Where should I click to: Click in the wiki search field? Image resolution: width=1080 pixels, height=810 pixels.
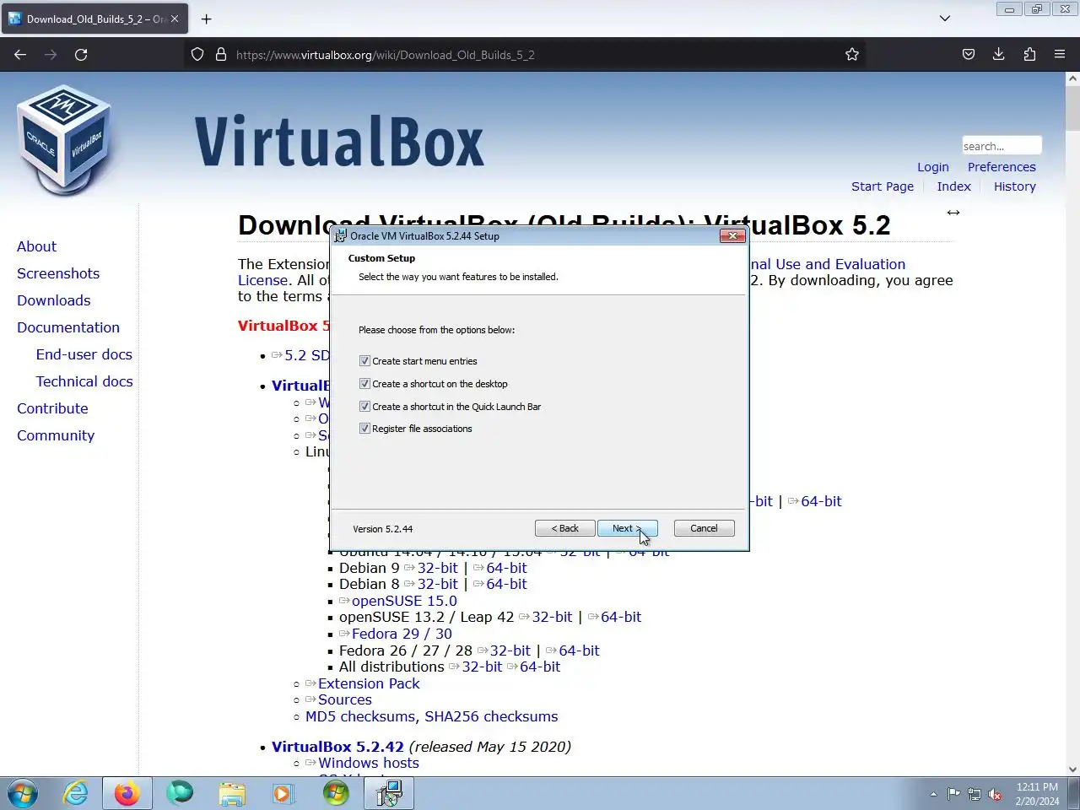[x=1002, y=146]
